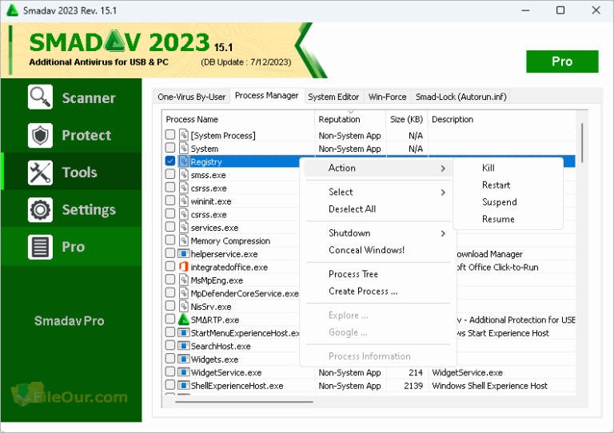Click the NisSrv.exe file icon

tap(184, 306)
